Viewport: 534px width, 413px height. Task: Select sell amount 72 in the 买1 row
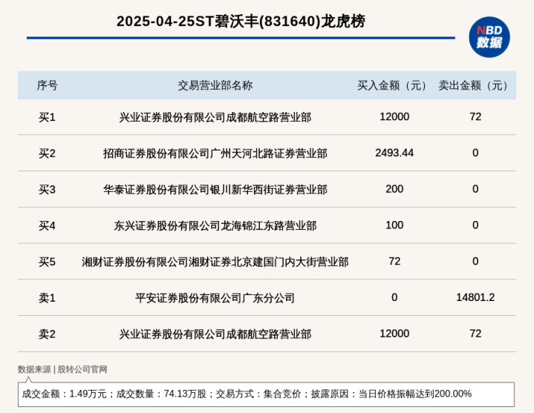(x=475, y=116)
